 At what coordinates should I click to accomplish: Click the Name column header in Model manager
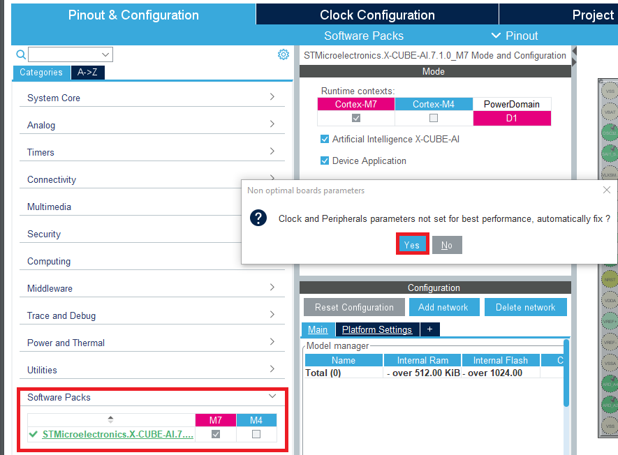point(344,360)
